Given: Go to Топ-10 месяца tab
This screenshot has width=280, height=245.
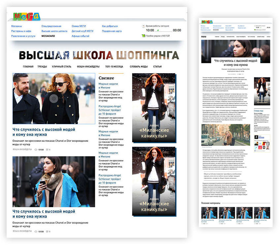Looking at the screenshot, I should [x=114, y=67].
